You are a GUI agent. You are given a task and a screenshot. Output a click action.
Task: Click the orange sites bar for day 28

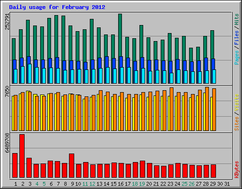207,109
